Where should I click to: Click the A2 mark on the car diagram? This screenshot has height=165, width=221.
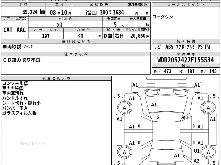[196, 161]
